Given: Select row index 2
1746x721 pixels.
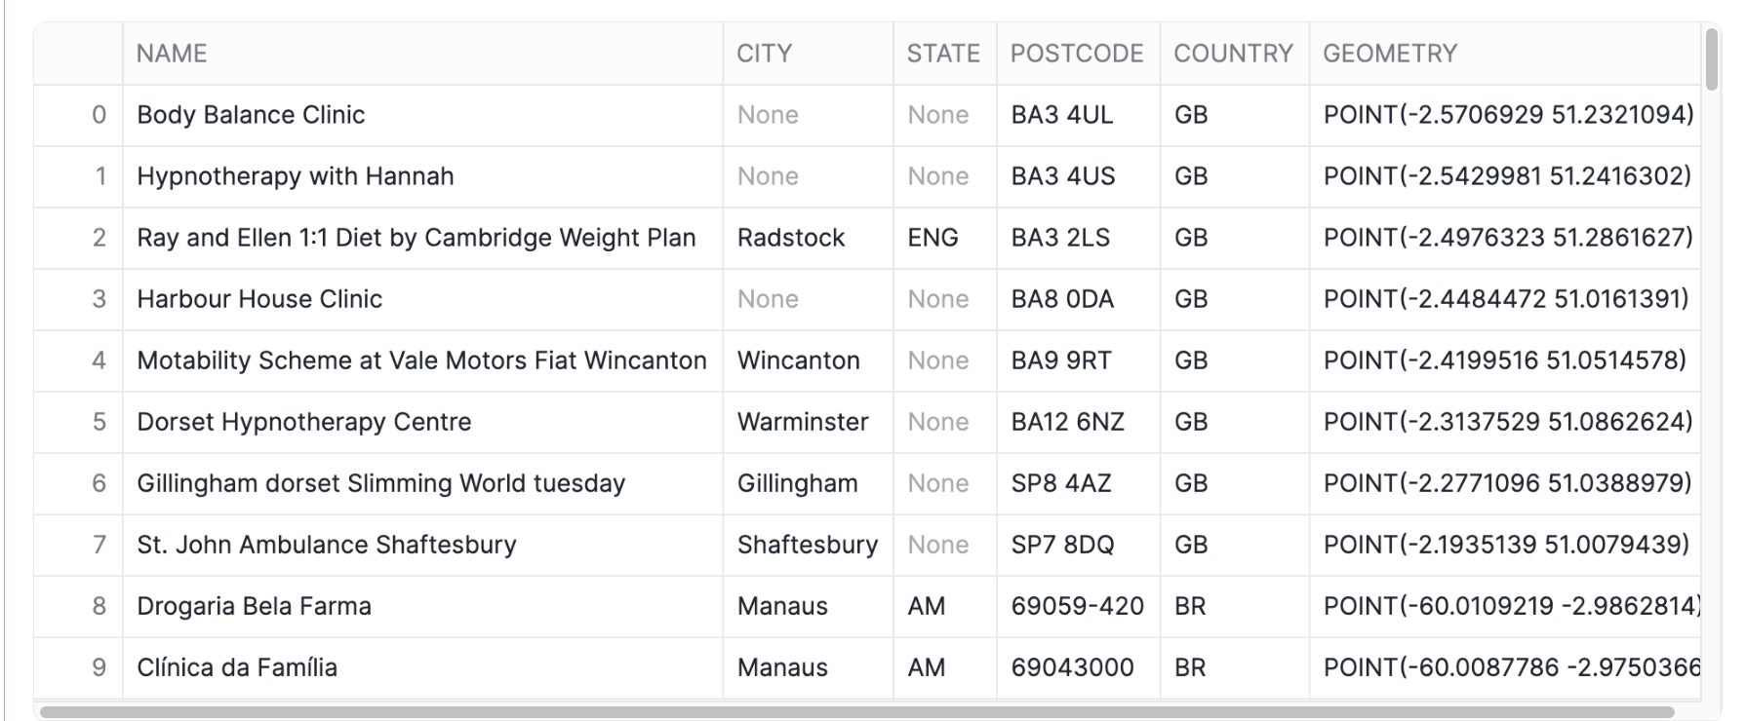Looking at the screenshot, I should (x=99, y=238).
